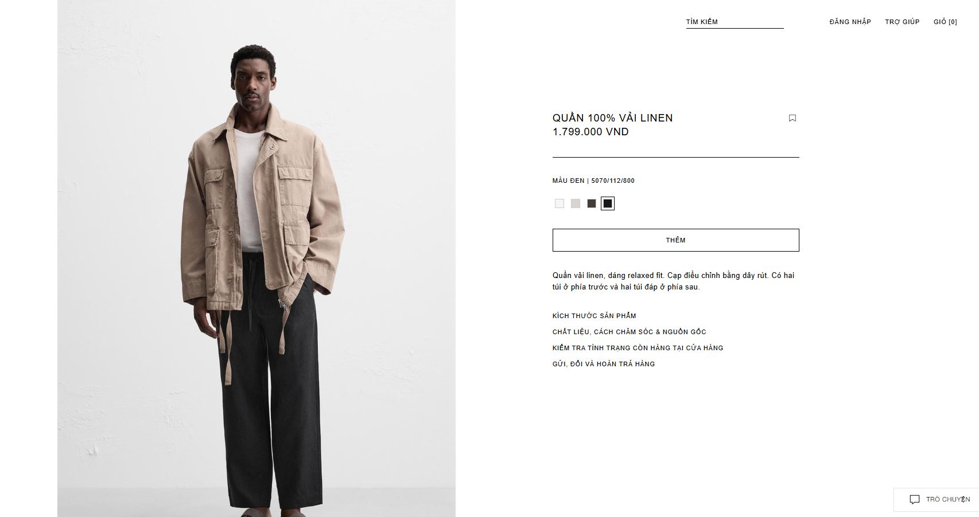Select the black color swatch
Screen dimensions: 979x517
point(608,203)
